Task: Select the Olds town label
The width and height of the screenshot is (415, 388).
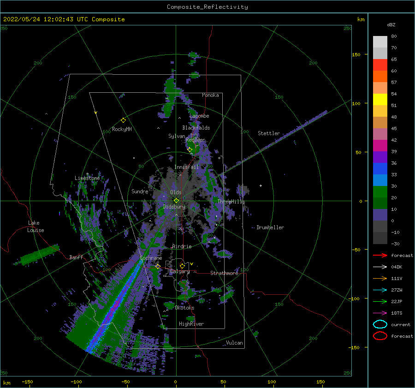Action: click(x=176, y=192)
